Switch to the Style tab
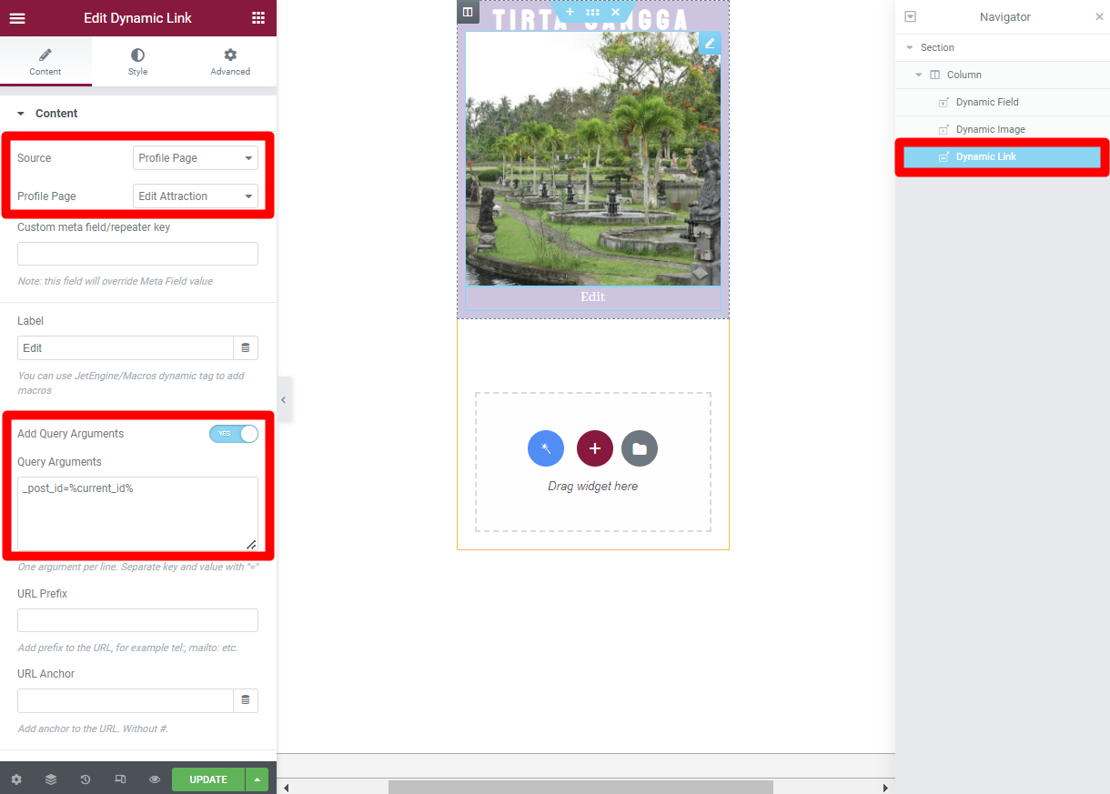The width and height of the screenshot is (1110, 794). [137, 62]
